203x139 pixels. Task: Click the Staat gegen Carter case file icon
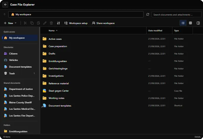click(x=44, y=91)
